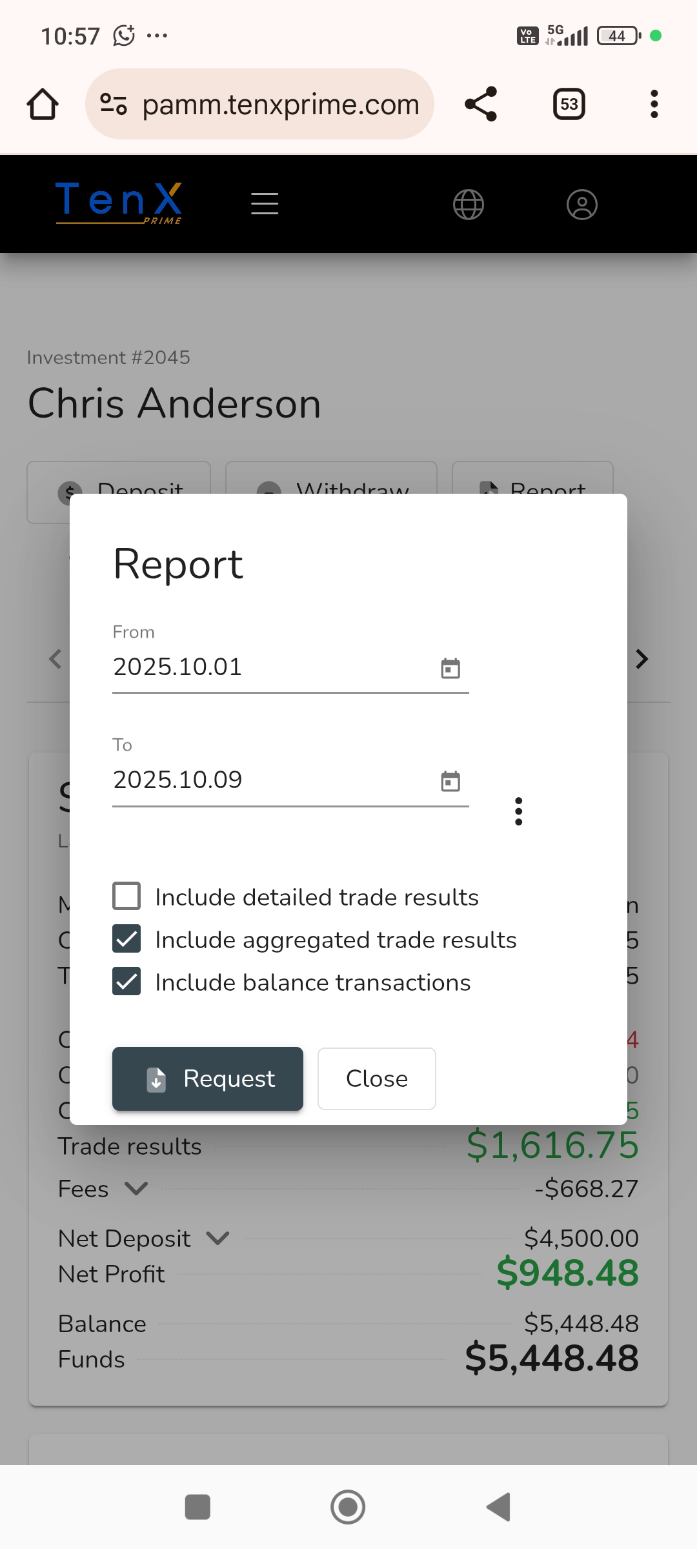This screenshot has width=697, height=1549.
Task: Uncheck Include aggregated trade results
Action: [x=126, y=939]
